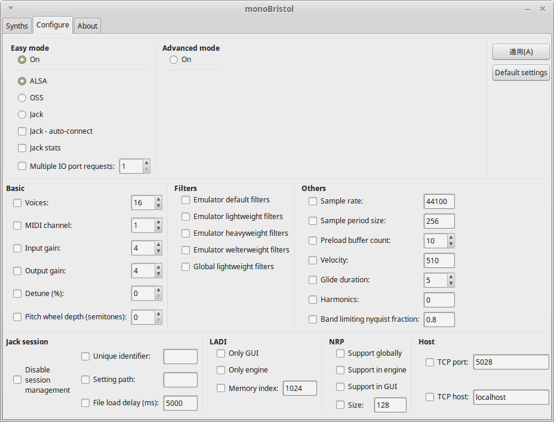The width and height of the screenshot is (554, 422).
Task: Click the File load delay field
Action: coord(180,403)
